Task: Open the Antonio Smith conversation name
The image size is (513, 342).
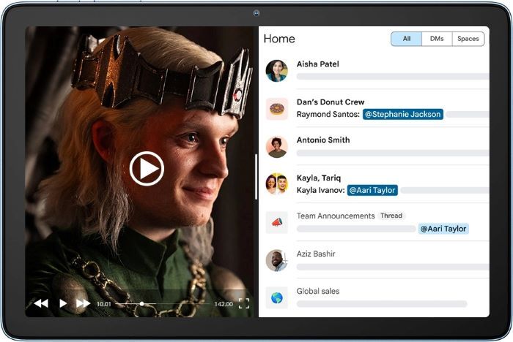Action: (323, 140)
